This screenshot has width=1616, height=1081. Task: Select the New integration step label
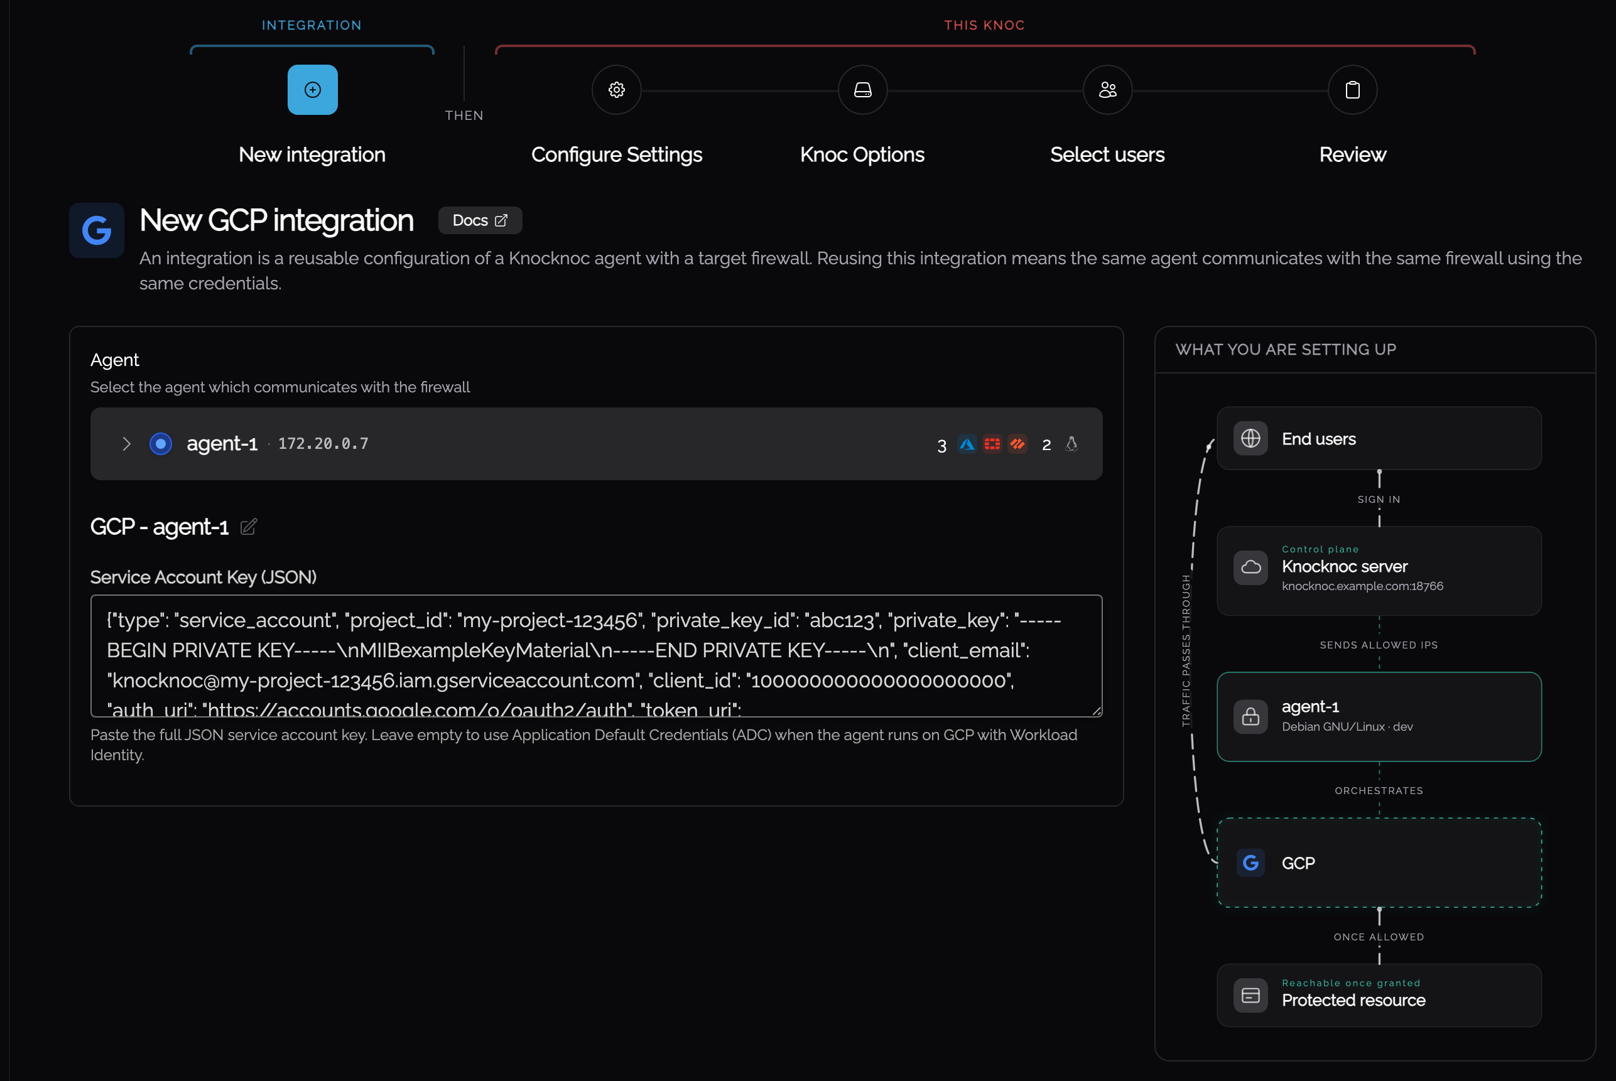click(312, 155)
